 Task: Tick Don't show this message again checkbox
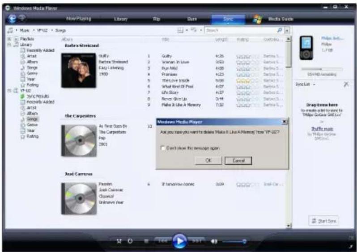162,148
